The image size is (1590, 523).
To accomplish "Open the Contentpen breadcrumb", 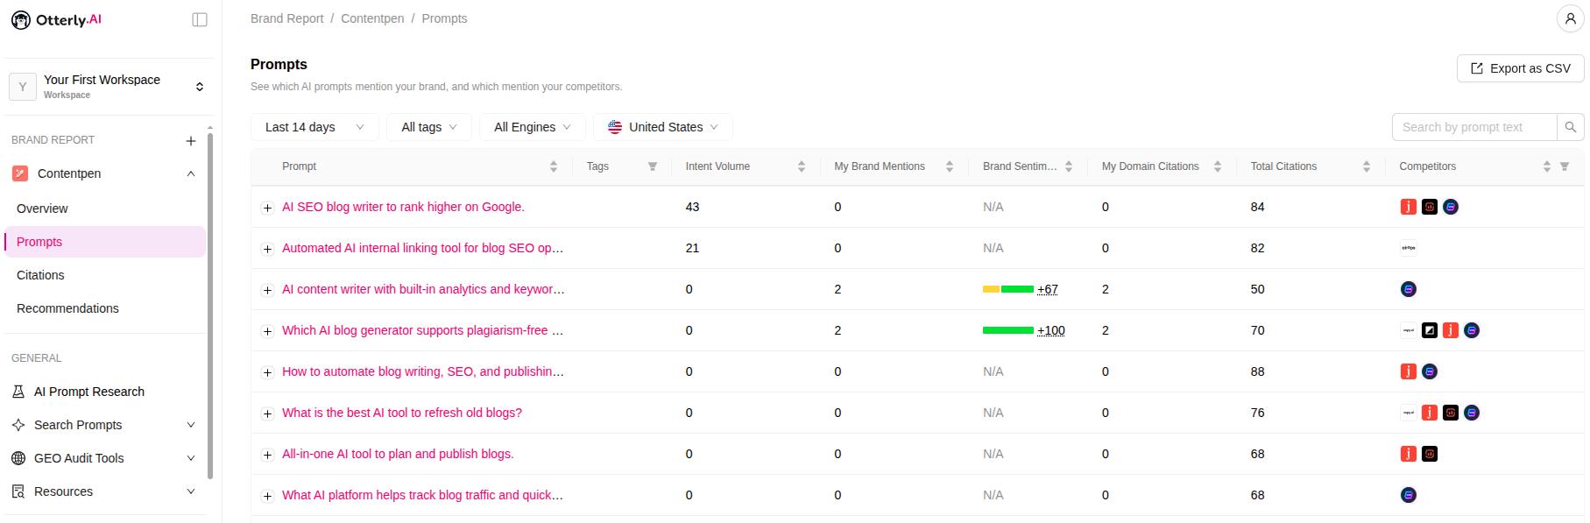I will pos(372,18).
